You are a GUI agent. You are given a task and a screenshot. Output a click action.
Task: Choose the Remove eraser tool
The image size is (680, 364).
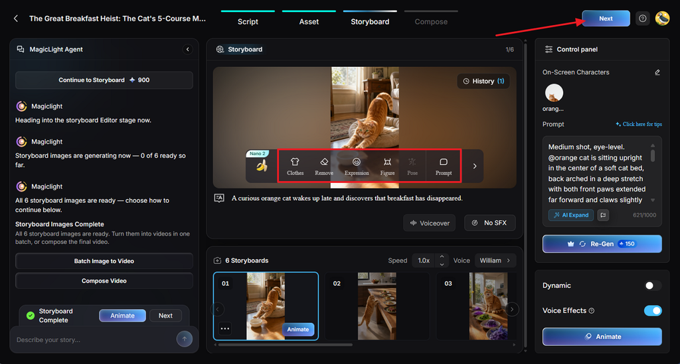pyautogui.click(x=324, y=166)
